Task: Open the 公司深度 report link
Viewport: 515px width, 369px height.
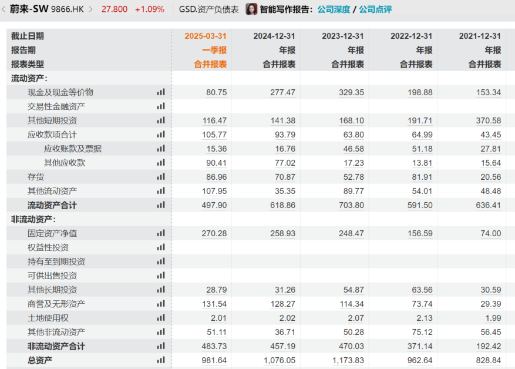Action: click(x=334, y=9)
